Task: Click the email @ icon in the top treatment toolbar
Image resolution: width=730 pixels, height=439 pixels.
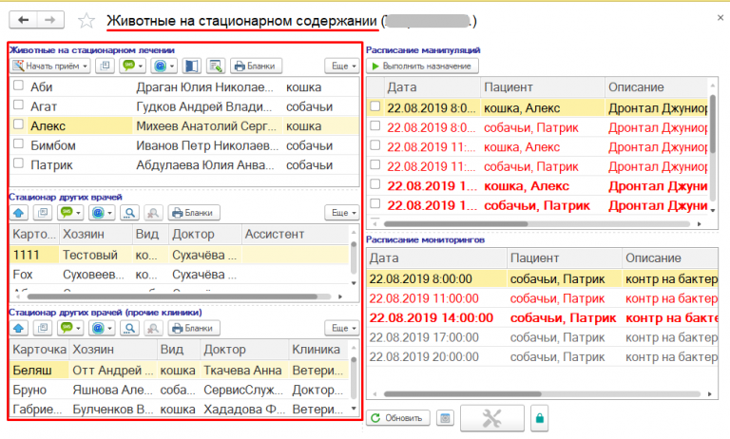Action: tap(160, 66)
